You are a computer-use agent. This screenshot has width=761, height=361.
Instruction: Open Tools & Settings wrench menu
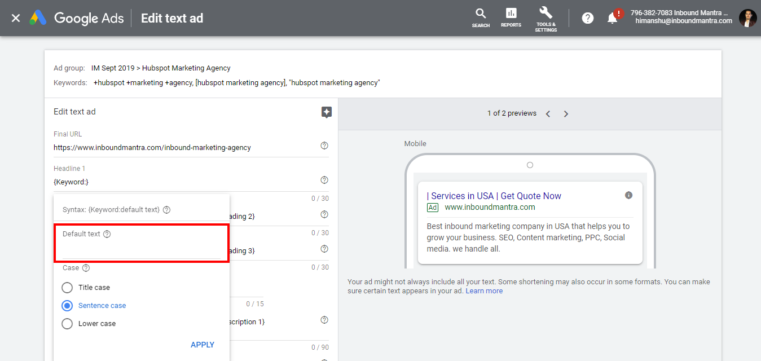point(546,19)
